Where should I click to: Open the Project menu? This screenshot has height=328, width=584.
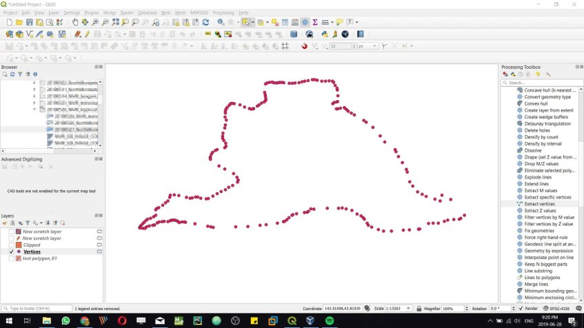click(10, 12)
